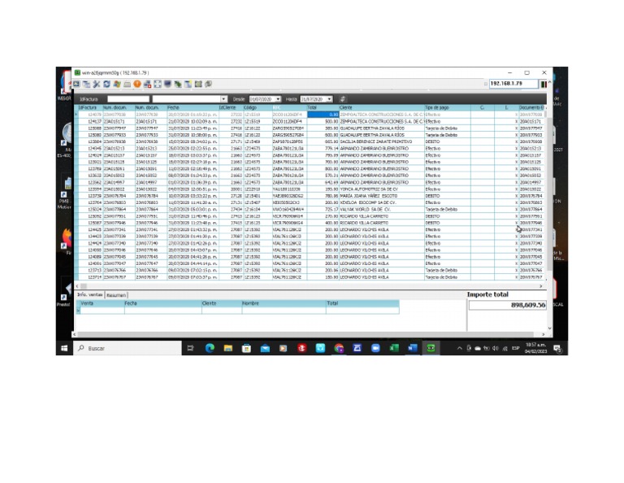Screen dimensions: 624x483
Task: Click the green bars connection status icon
Action: [544, 84]
